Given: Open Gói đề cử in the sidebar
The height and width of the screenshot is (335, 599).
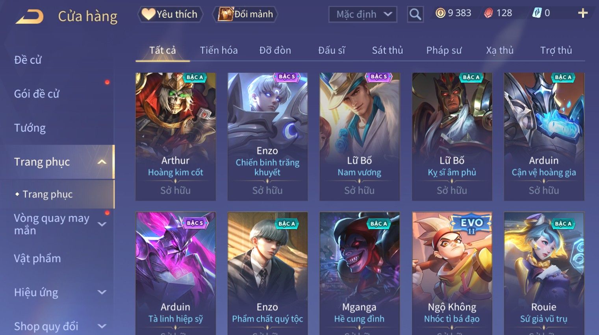Looking at the screenshot, I should pos(37,94).
